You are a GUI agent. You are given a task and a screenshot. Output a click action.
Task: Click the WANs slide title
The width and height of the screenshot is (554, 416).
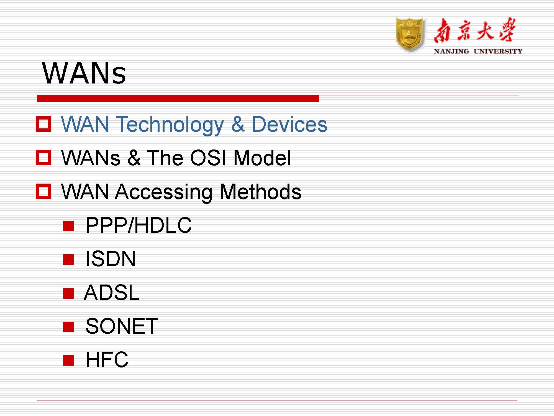click(x=84, y=73)
